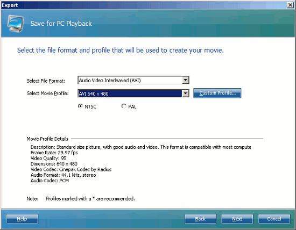Click the PAL text label
The height and width of the screenshot is (230, 296).
click(132, 107)
